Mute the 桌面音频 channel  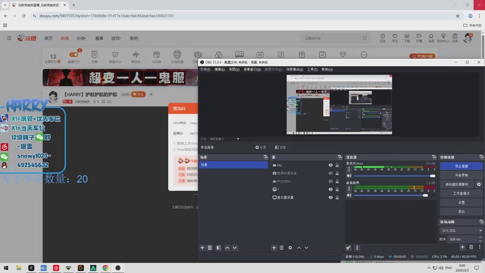click(349, 195)
